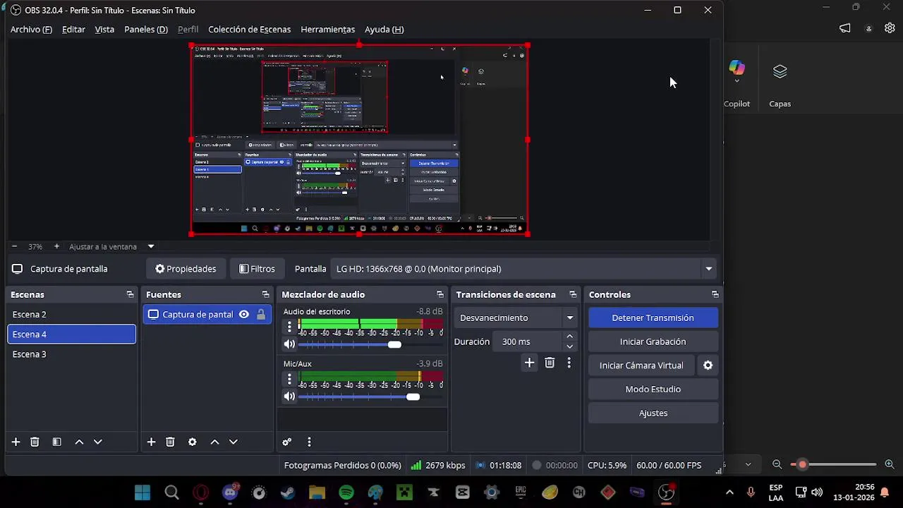Screen dimensions: 903x508
Task: Open Ayuda menu
Action: (384, 30)
